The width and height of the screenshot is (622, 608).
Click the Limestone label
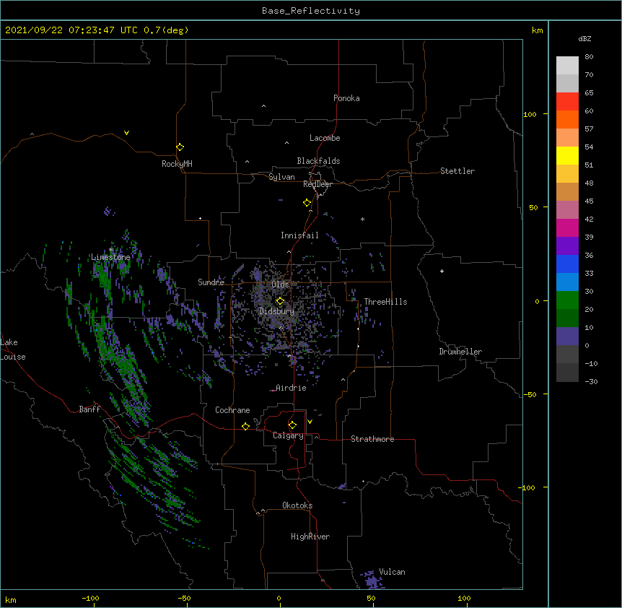[110, 257]
